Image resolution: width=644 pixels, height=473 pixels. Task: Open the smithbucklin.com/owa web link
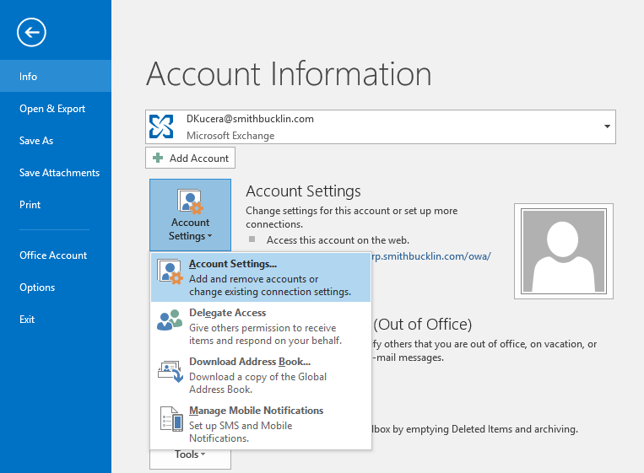tap(431, 256)
